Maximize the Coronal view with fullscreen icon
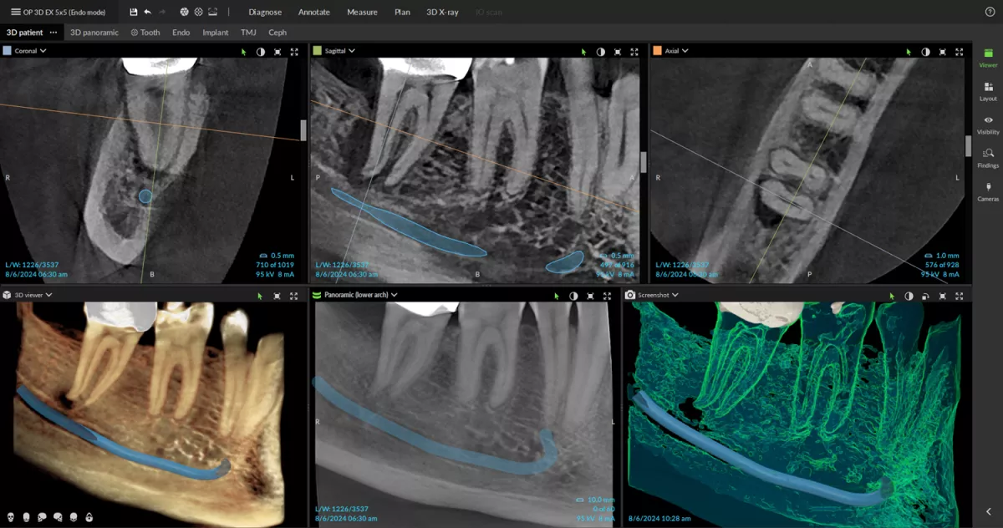This screenshot has height=528, width=1003. [294, 52]
